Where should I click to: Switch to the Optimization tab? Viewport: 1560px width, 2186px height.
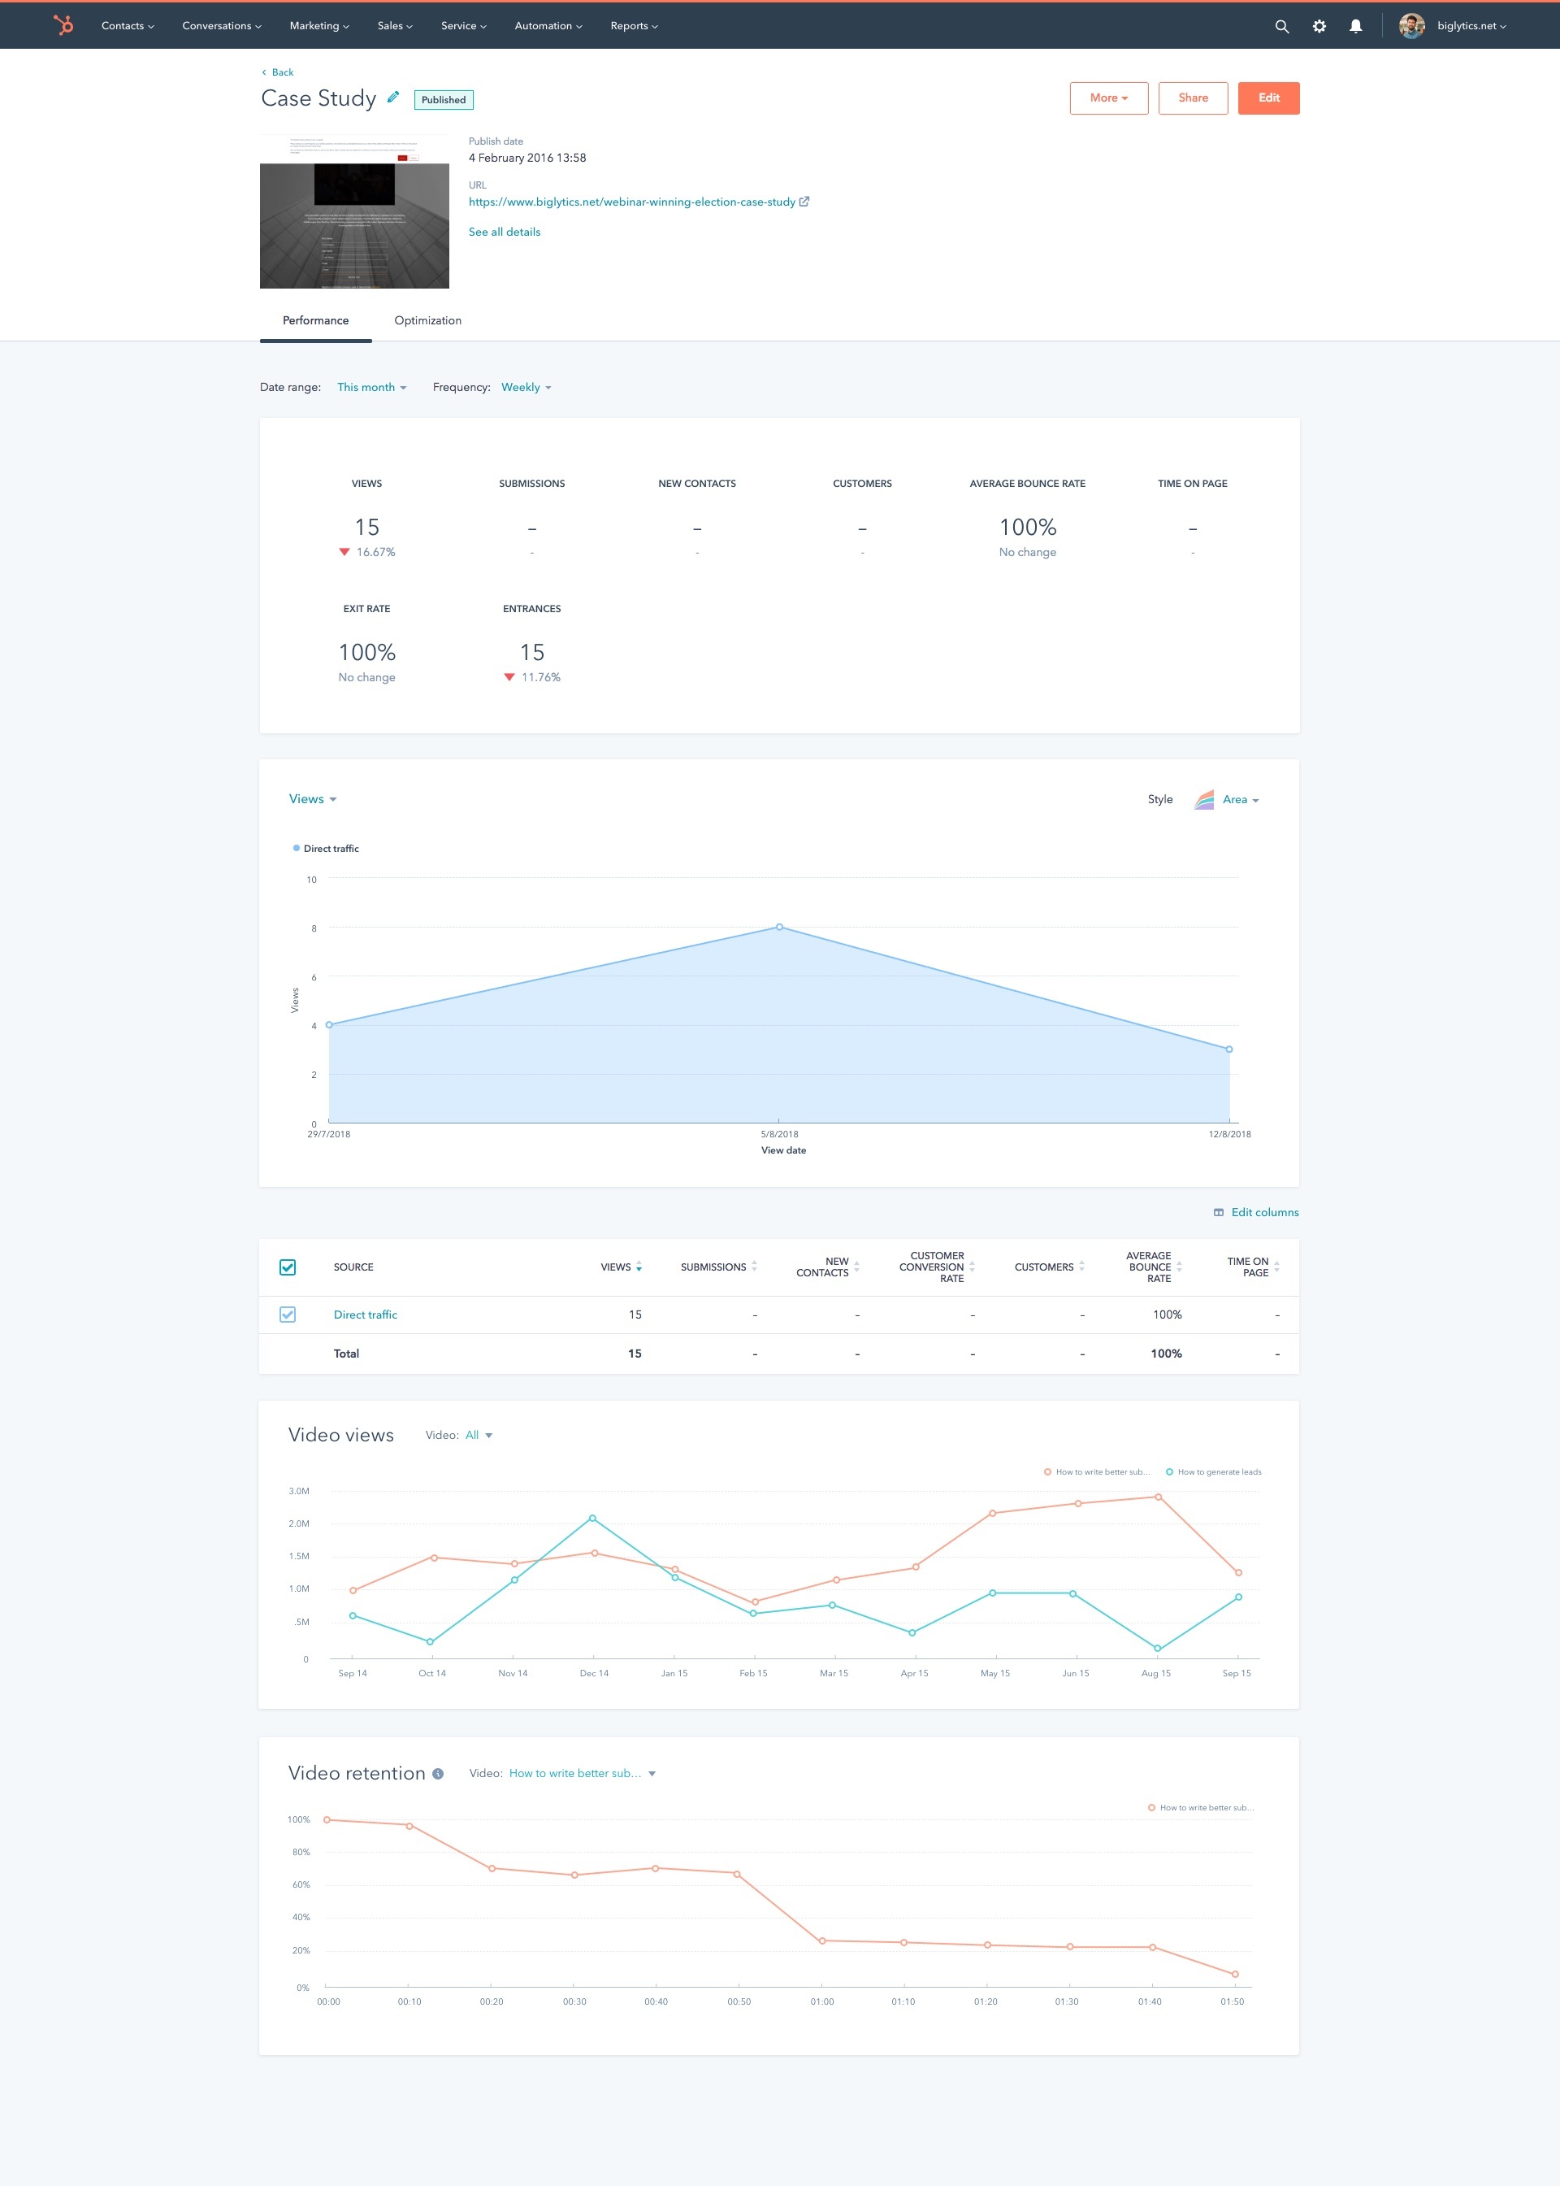coord(426,319)
